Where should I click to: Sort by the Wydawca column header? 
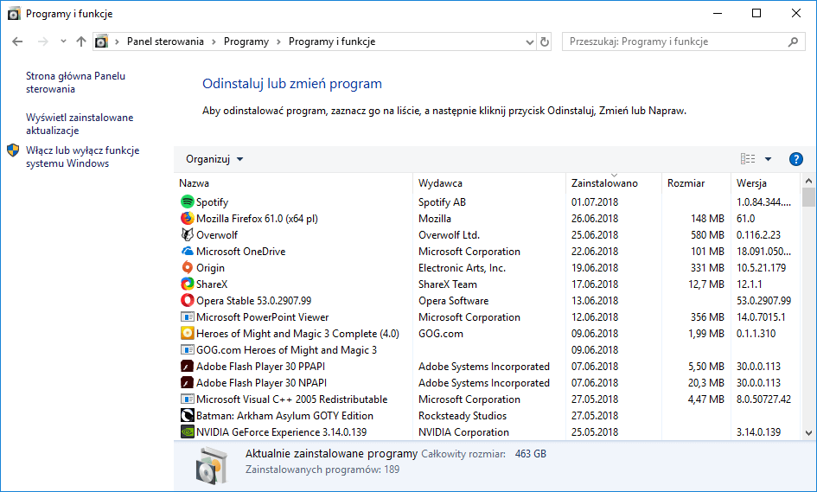click(488, 183)
